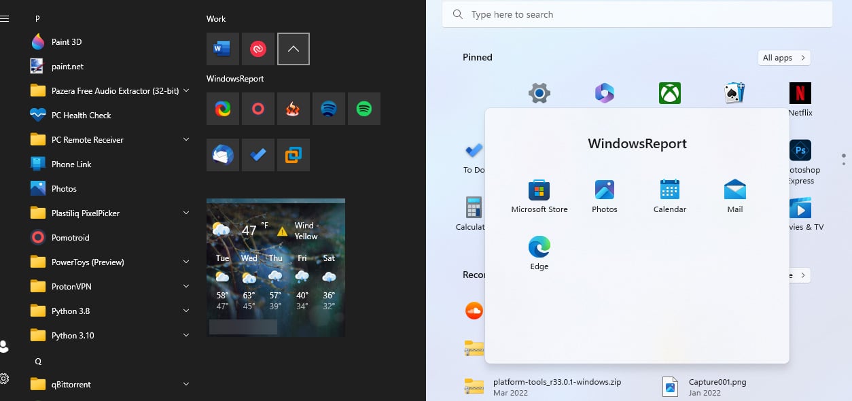Click the Type here to search box
Image resolution: width=852 pixels, height=401 pixels.
(637, 14)
